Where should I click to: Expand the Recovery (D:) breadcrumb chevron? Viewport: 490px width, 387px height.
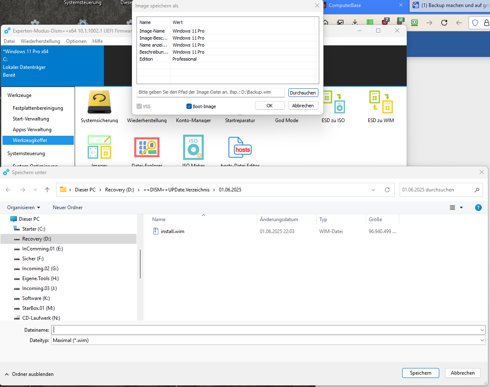(139, 190)
